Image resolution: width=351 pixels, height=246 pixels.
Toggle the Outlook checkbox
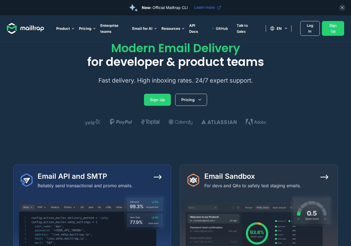[x=276, y=235]
